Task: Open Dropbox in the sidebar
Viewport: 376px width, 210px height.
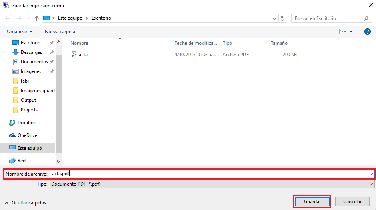Action: [26, 123]
